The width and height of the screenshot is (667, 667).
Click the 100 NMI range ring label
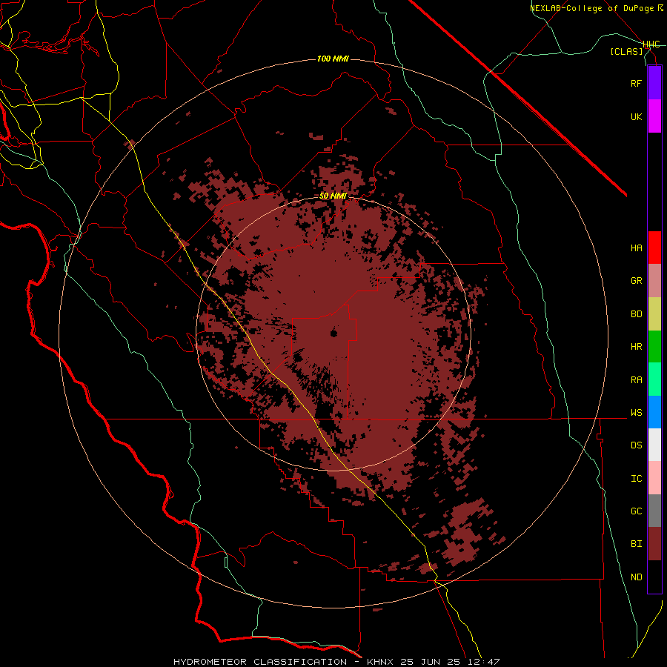(x=333, y=59)
